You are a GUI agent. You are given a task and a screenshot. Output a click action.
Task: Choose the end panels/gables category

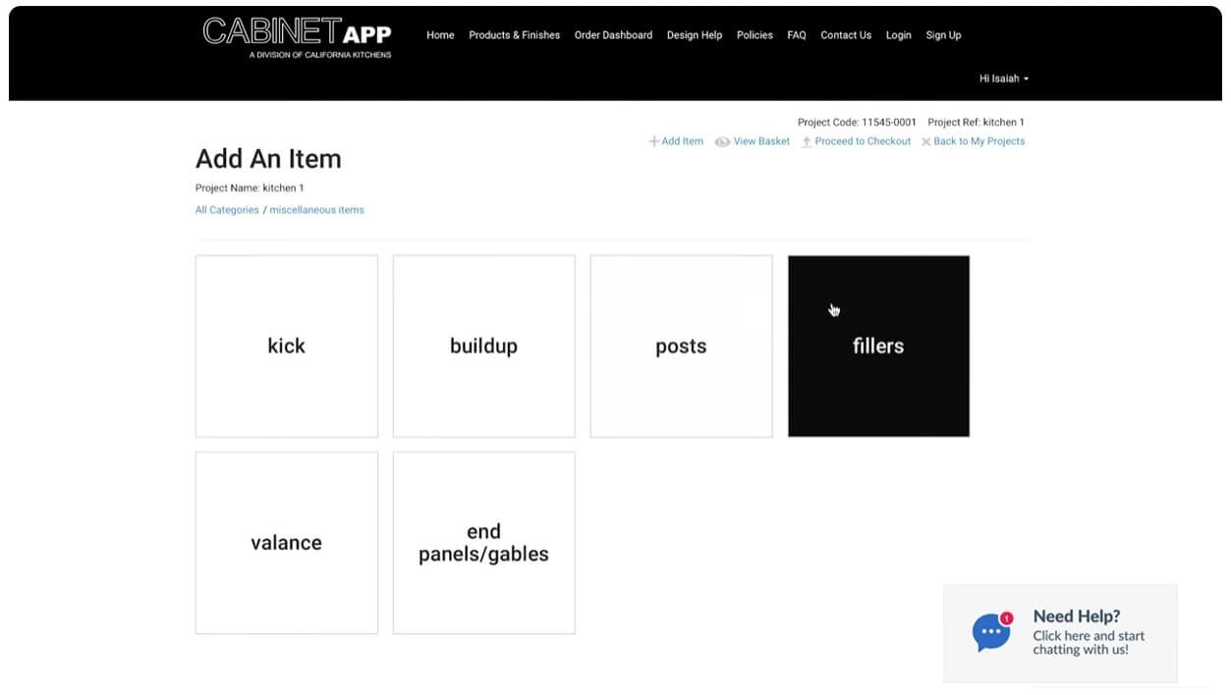click(x=483, y=543)
